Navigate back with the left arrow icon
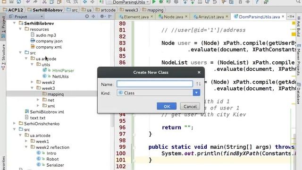The height and width of the screenshot is (170, 302). (x=85, y=2)
